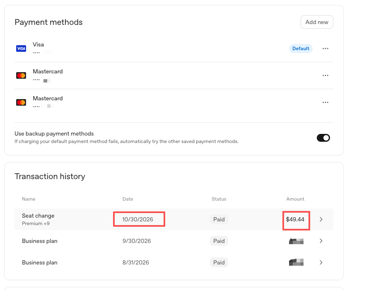The height and width of the screenshot is (291, 376).
Task: Click the Default badge on Visa
Action: (x=301, y=48)
